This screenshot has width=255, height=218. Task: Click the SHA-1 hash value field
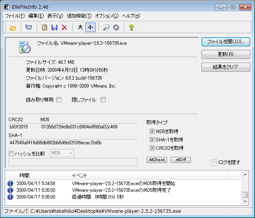tap(73, 143)
